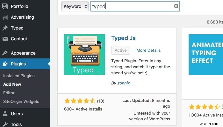Image resolution: width=223 pixels, height=127 pixels.
Task: Focus the plugin search input field
Action: [x=132, y=6]
